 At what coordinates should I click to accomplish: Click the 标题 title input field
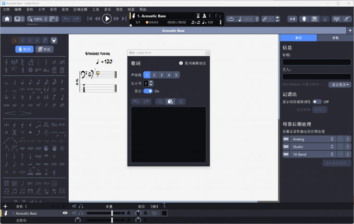(316, 62)
